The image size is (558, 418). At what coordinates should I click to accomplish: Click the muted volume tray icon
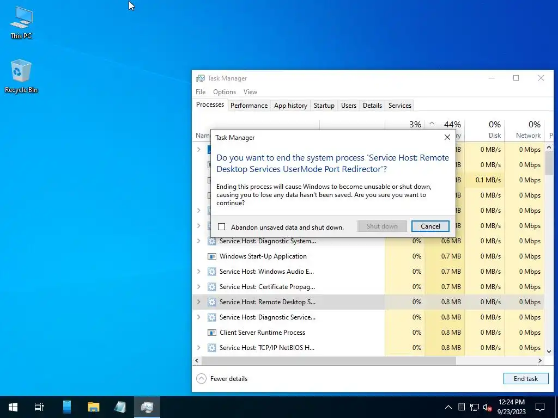(487, 407)
